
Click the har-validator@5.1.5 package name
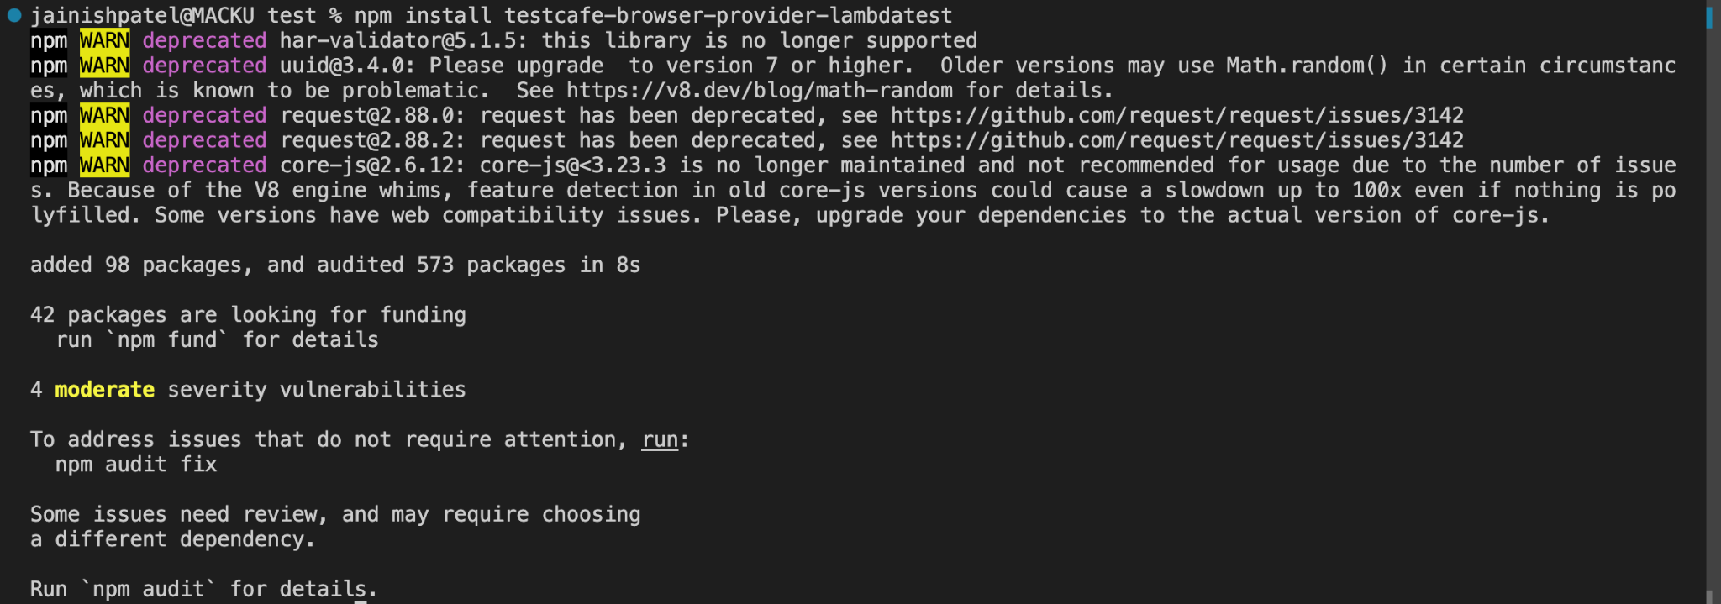403,40
